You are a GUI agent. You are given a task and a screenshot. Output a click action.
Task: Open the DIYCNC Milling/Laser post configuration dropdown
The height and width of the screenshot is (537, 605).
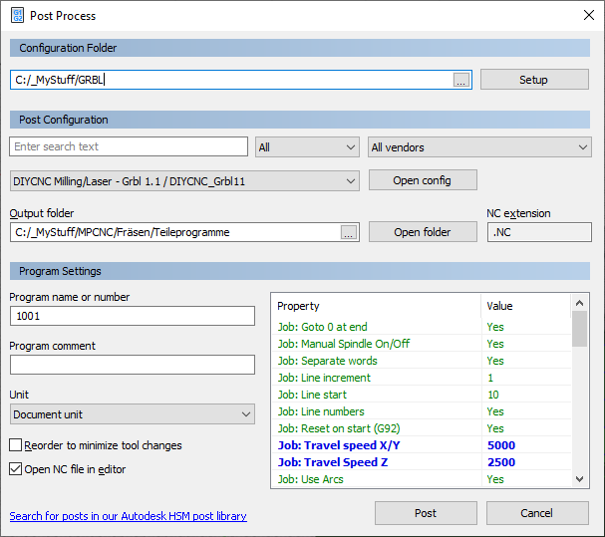(184, 181)
